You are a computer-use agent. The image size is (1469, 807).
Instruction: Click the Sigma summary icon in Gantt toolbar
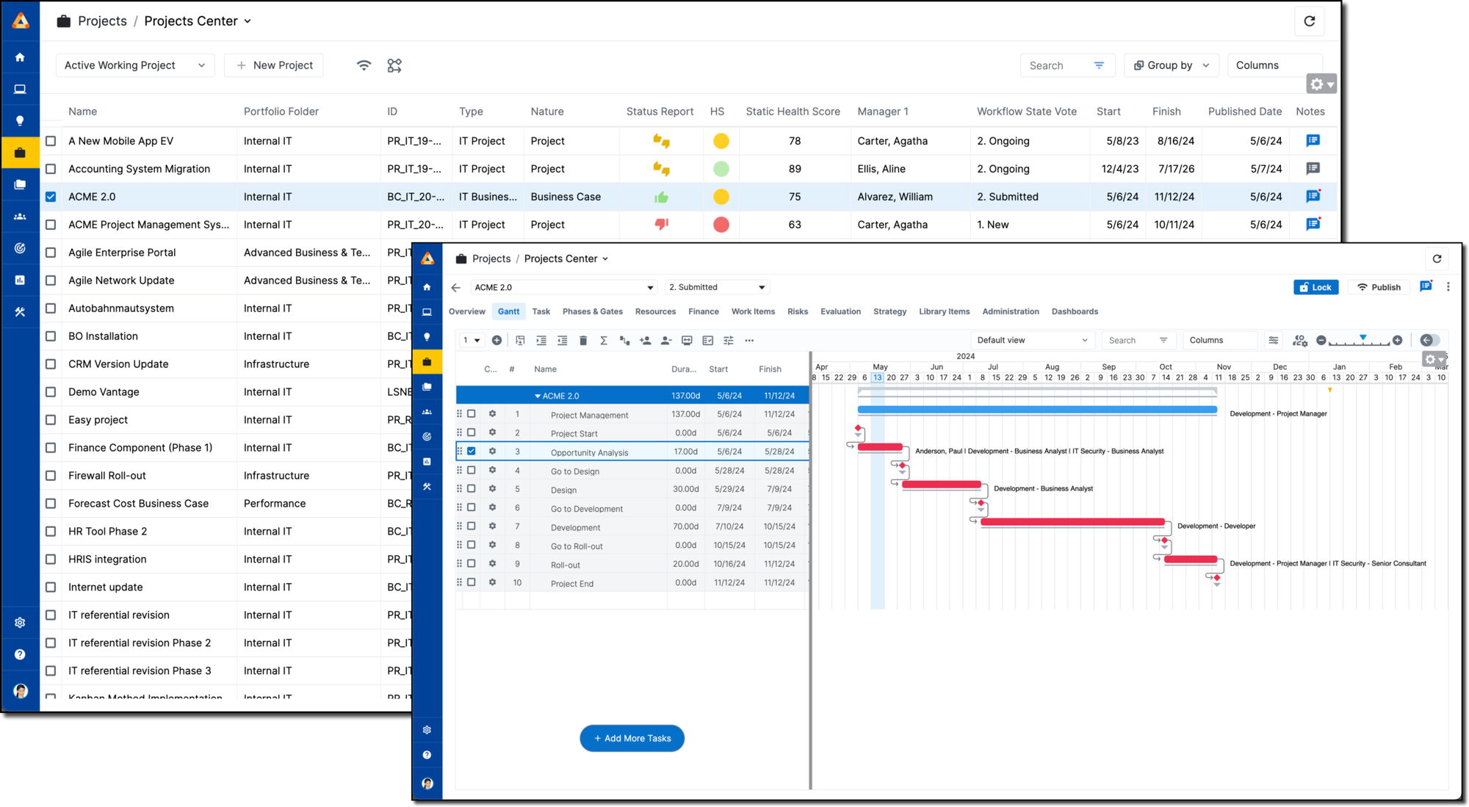pyautogui.click(x=604, y=341)
